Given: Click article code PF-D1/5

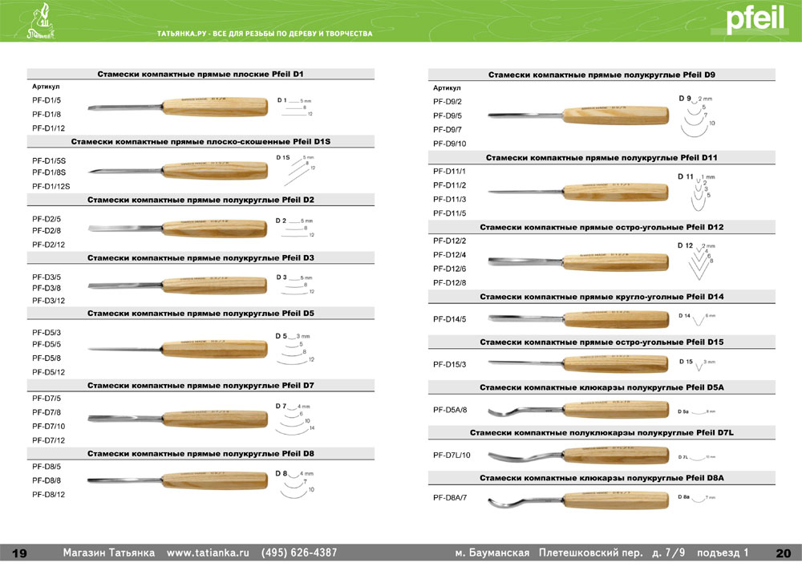Looking at the screenshot, I should (x=47, y=100).
